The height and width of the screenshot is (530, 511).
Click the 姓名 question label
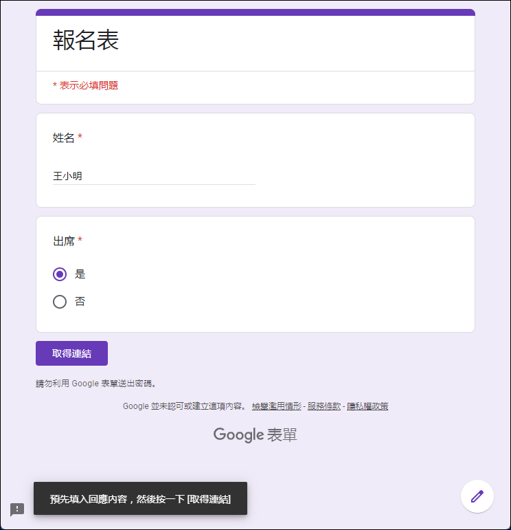coord(63,138)
